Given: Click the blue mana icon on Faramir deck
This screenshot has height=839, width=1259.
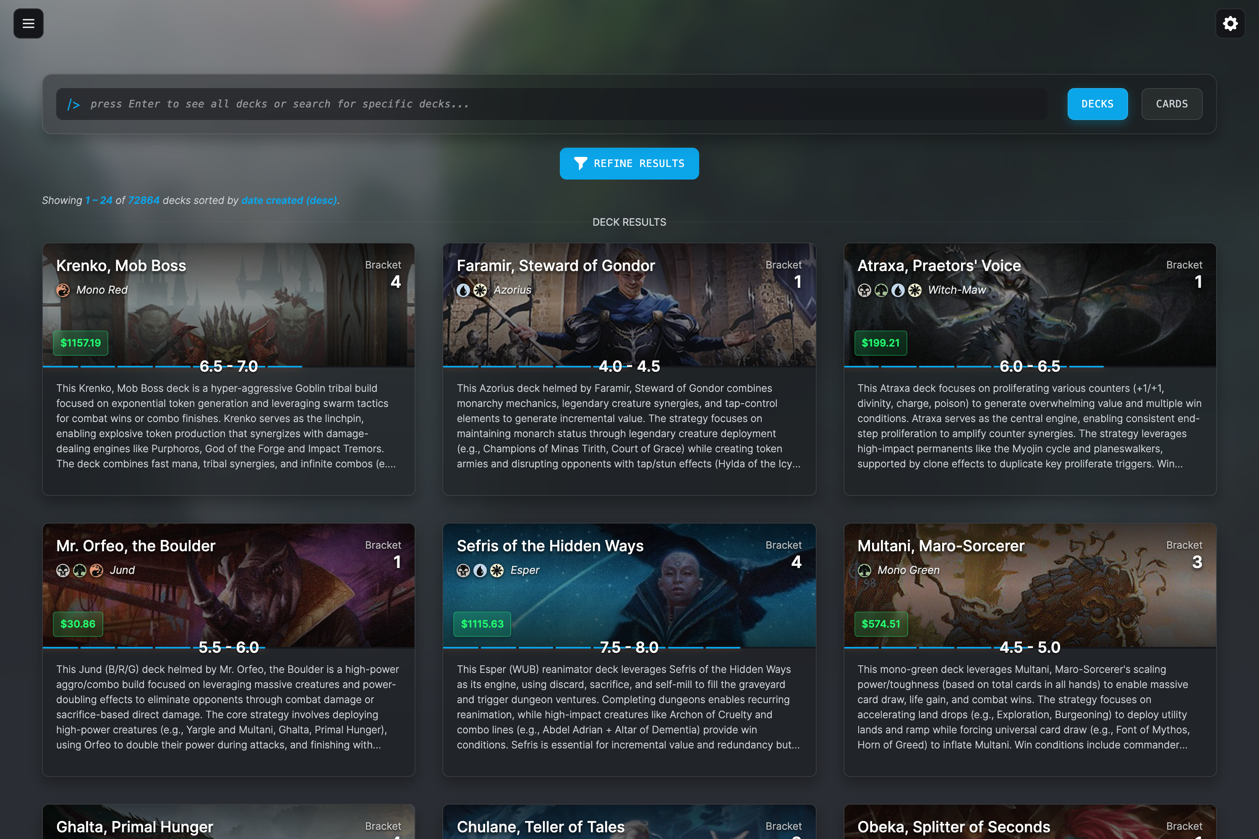Looking at the screenshot, I should point(463,290).
